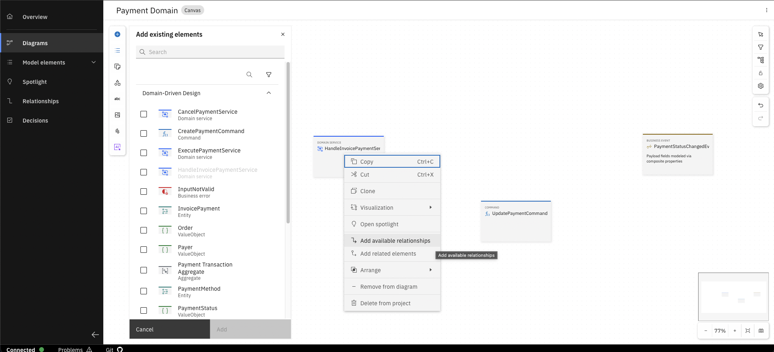Click the Cancel button
This screenshot has width=774, height=352.
pyautogui.click(x=169, y=329)
